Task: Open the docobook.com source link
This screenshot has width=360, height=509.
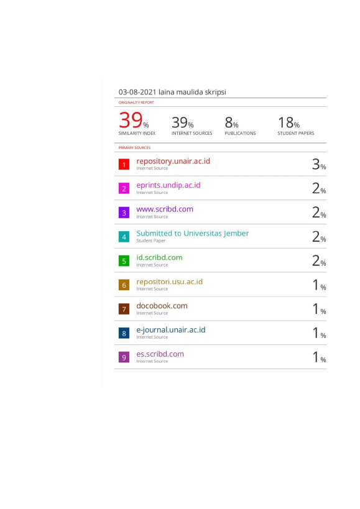Action: [x=162, y=306]
